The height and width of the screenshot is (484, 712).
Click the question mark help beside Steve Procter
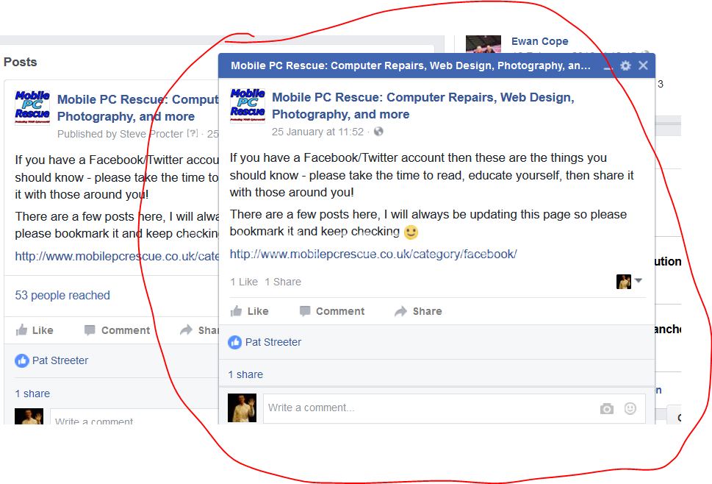pyautogui.click(x=193, y=134)
